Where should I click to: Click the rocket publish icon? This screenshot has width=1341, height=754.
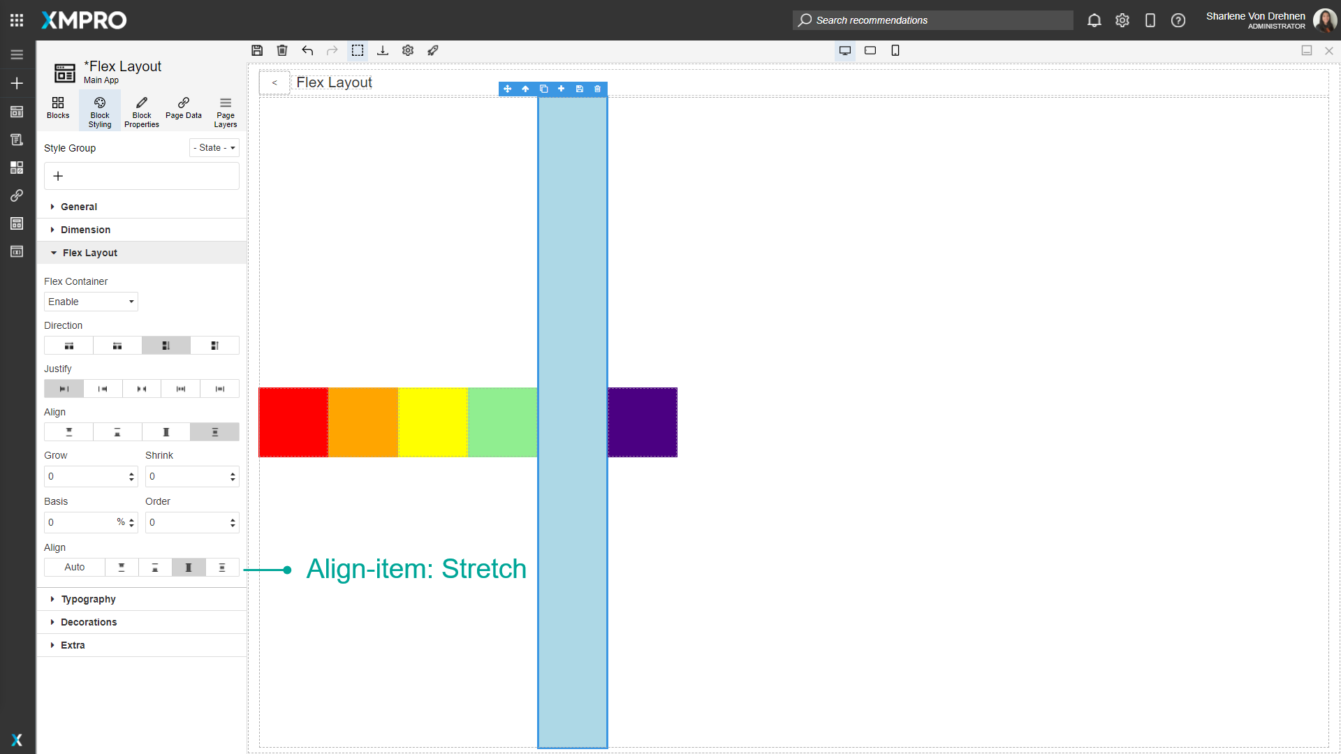click(x=433, y=50)
